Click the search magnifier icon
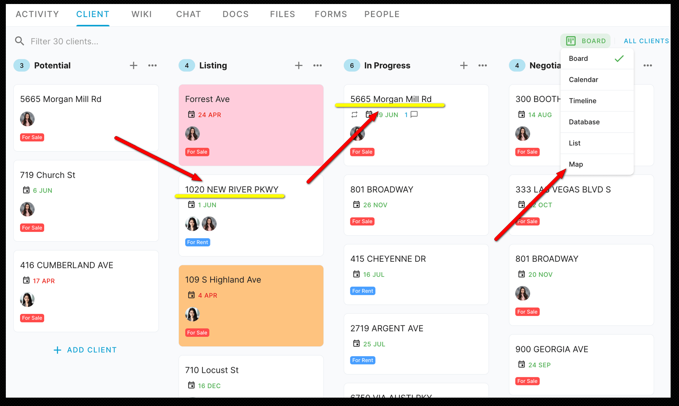Screen dimensions: 679x406 pos(20,41)
